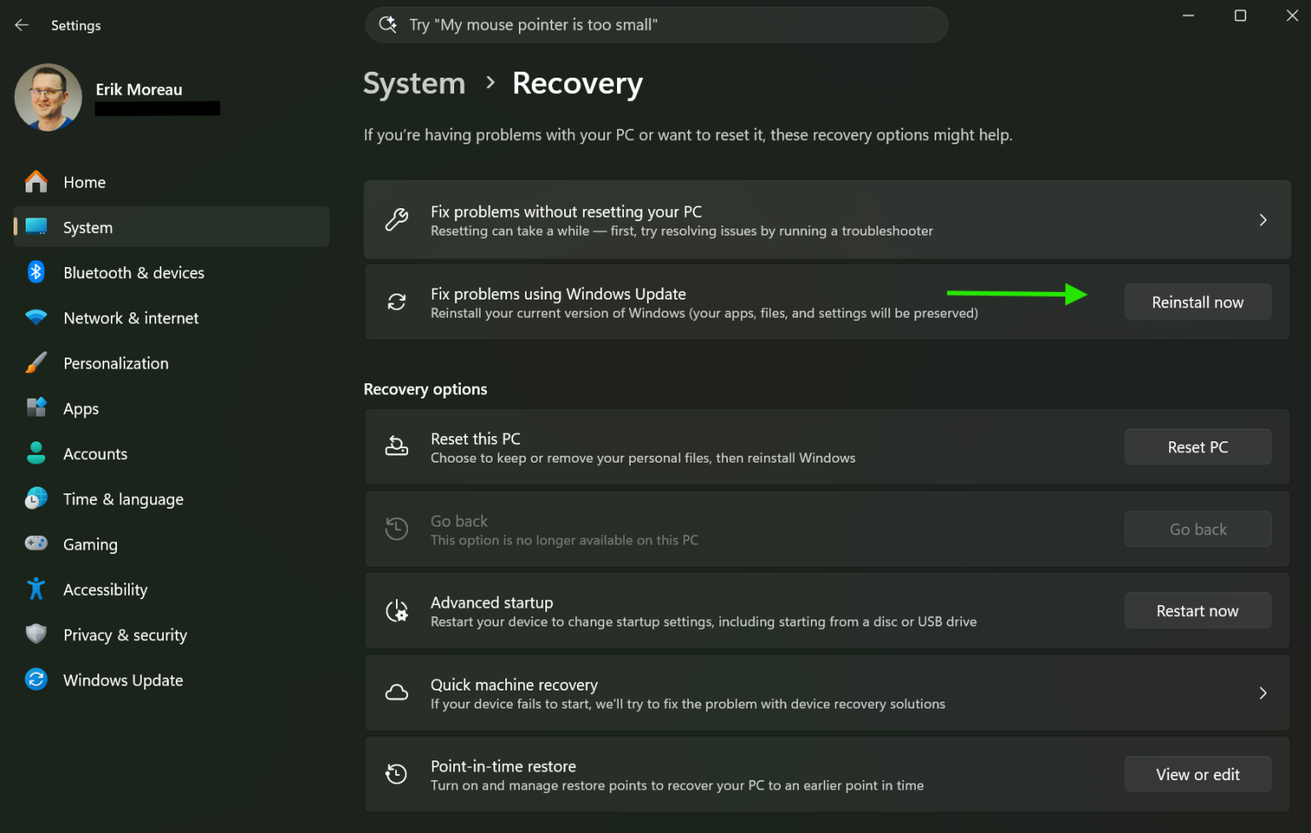
Task: Click the Advanced startup power-gear icon
Action: tap(397, 611)
